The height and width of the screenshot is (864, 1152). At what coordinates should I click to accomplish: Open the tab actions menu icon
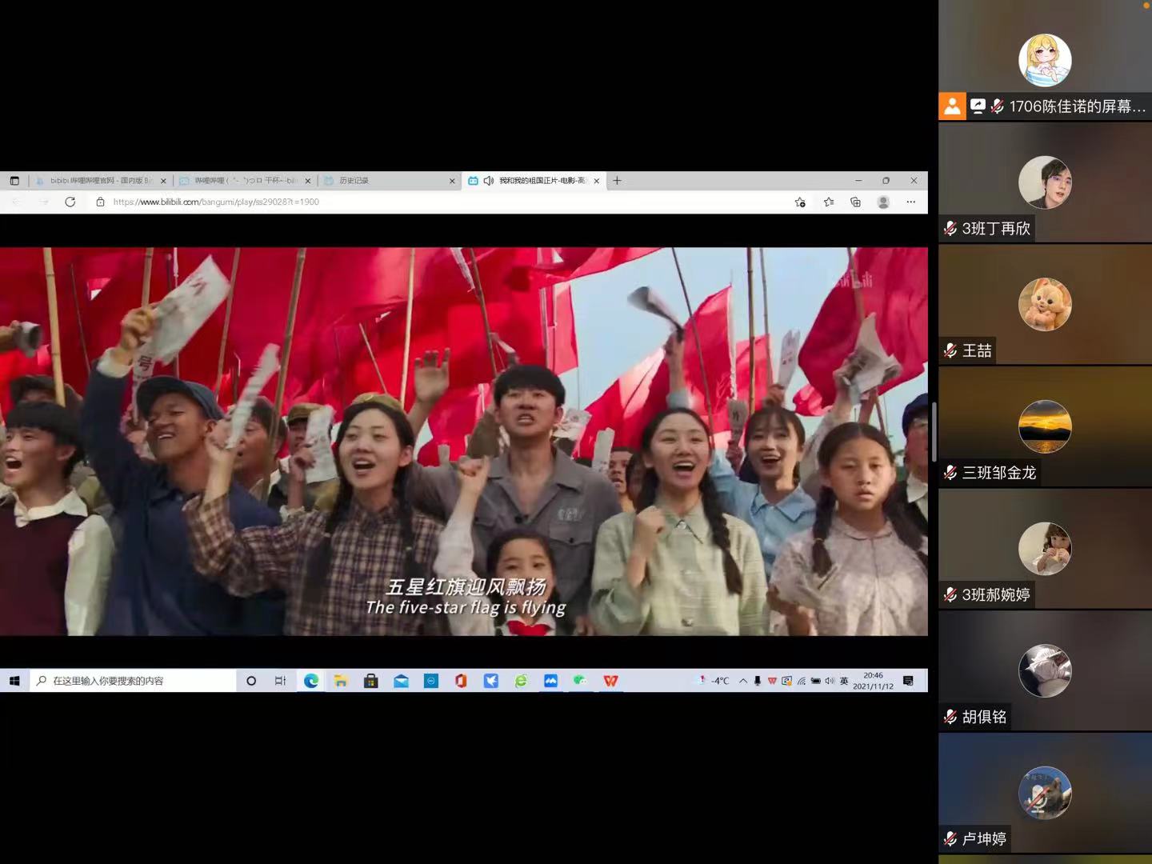pyautogui.click(x=14, y=181)
